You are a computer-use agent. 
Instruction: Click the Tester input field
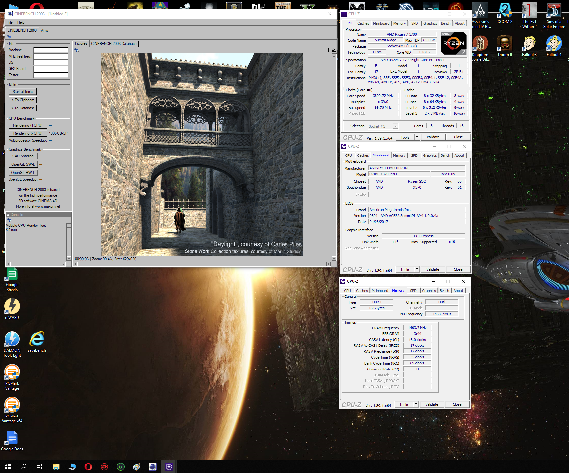51,75
